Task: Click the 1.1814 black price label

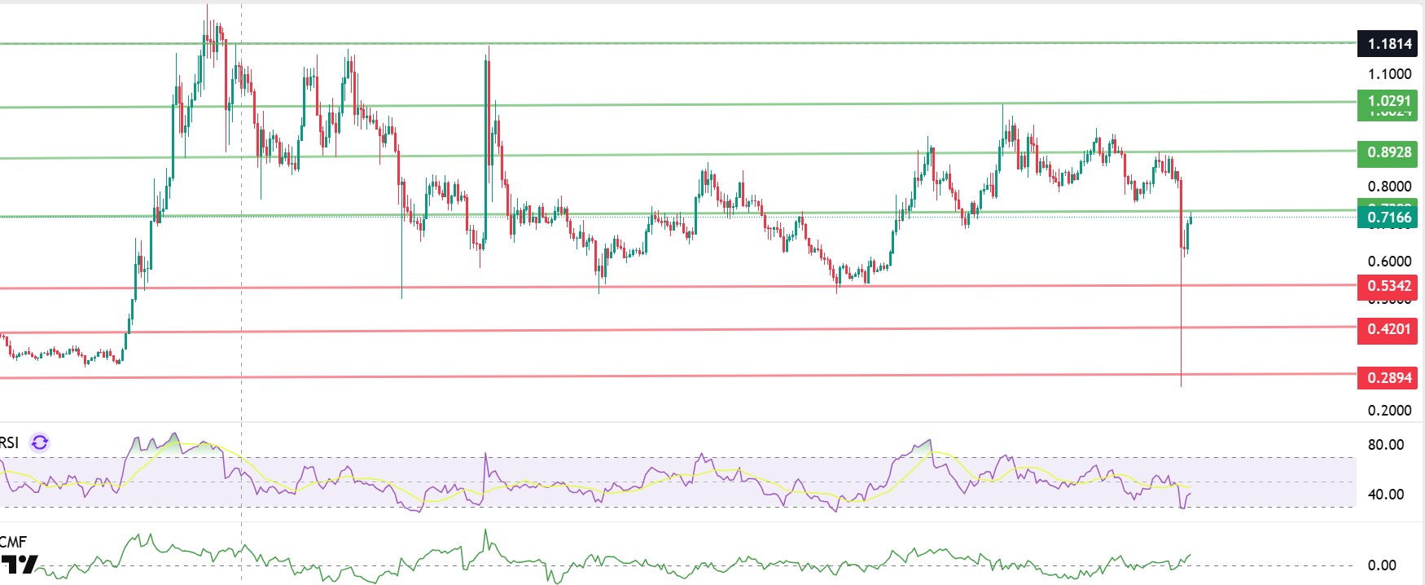Action: [1388, 44]
